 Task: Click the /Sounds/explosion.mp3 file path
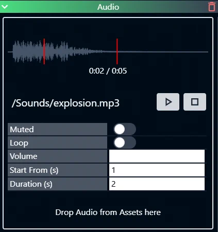coord(65,103)
